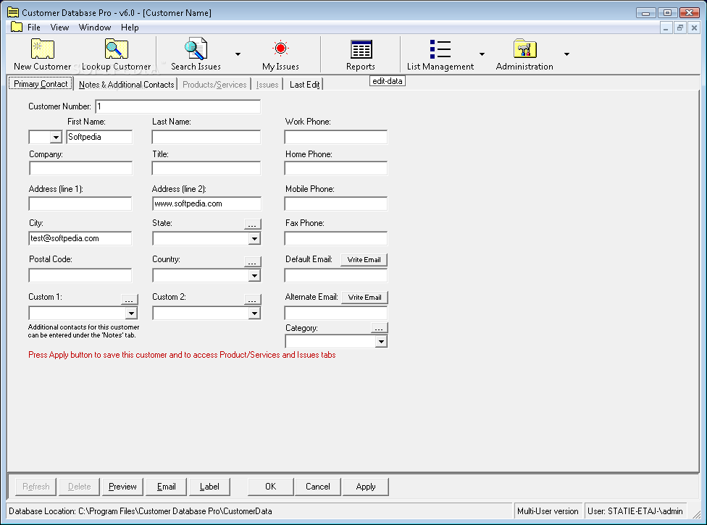Image resolution: width=707 pixels, height=525 pixels.
Task: Click the Cancel button
Action: coord(318,487)
